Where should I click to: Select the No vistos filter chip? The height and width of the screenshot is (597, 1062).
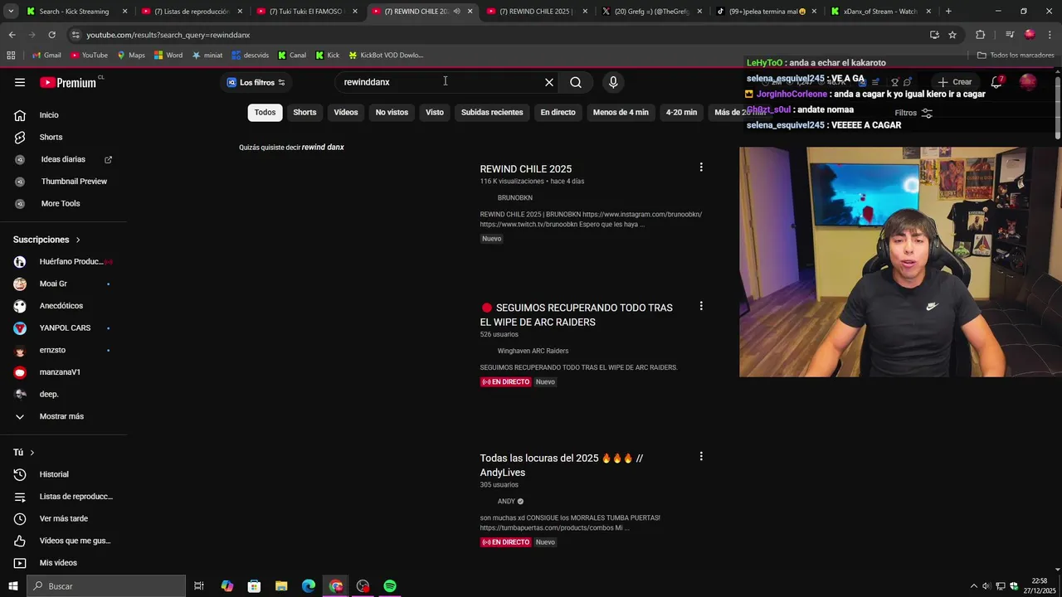(392, 112)
